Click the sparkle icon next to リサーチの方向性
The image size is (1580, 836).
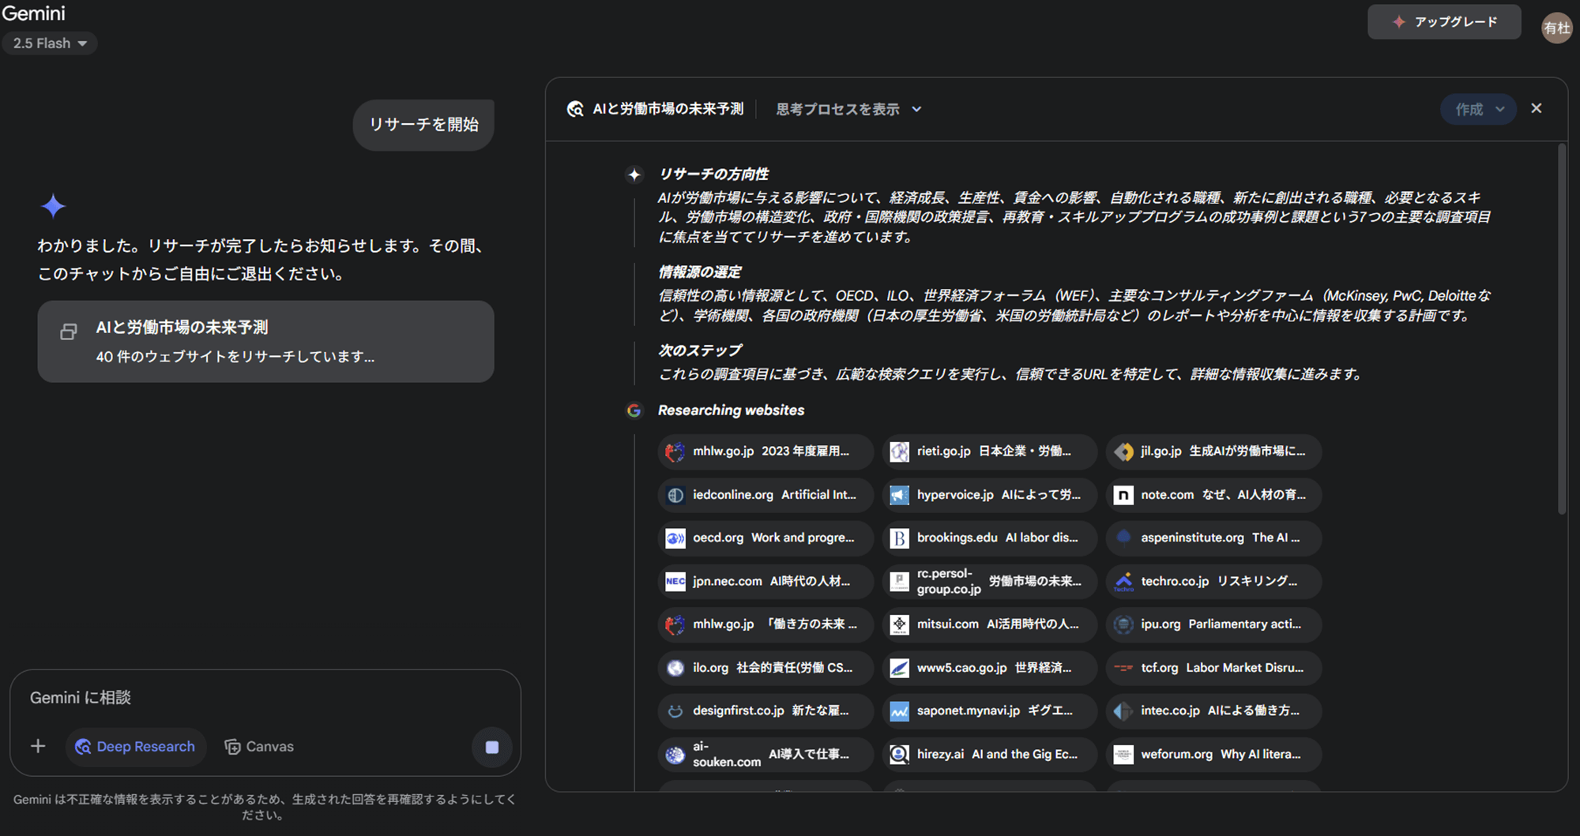click(634, 174)
